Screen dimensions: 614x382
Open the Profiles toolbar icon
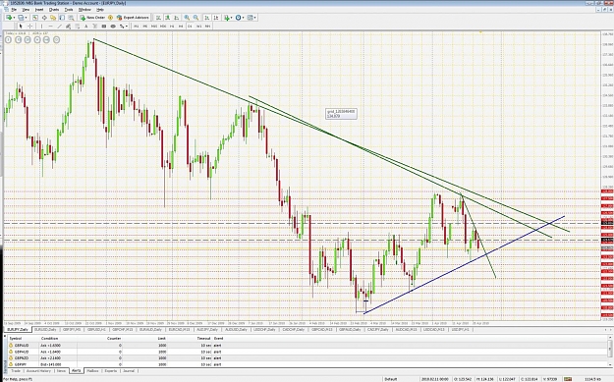click(x=21, y=18)
